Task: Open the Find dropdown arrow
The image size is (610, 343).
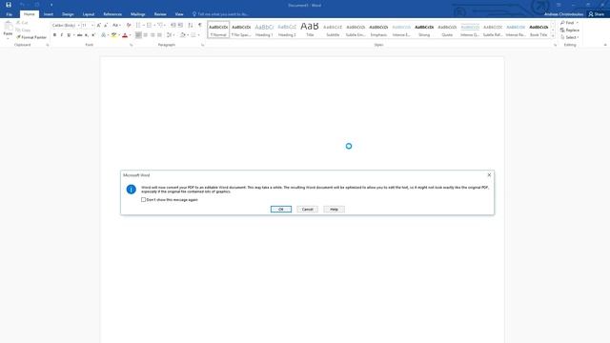Action: 578,23
